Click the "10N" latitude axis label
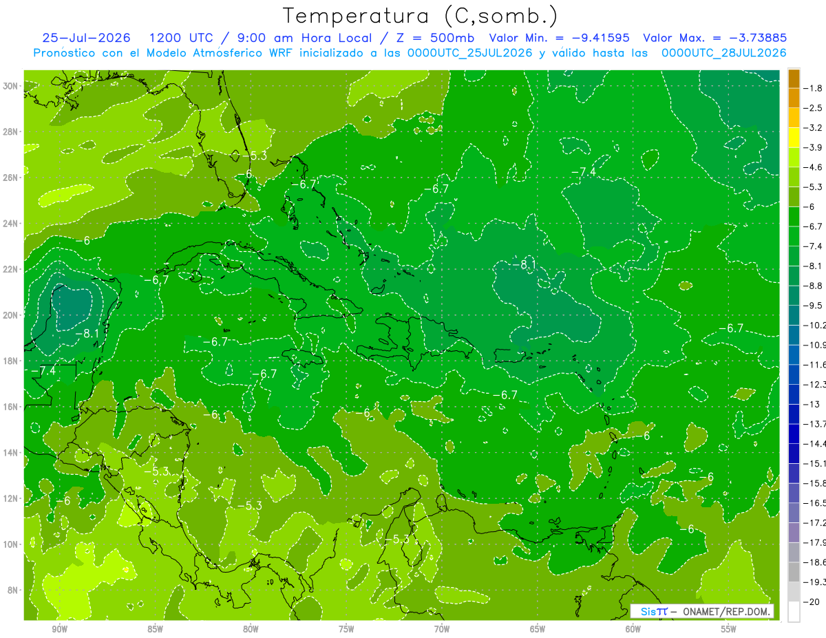Image resolution: width=826 pixels, height=638 pixels. (x=11, y=544)
